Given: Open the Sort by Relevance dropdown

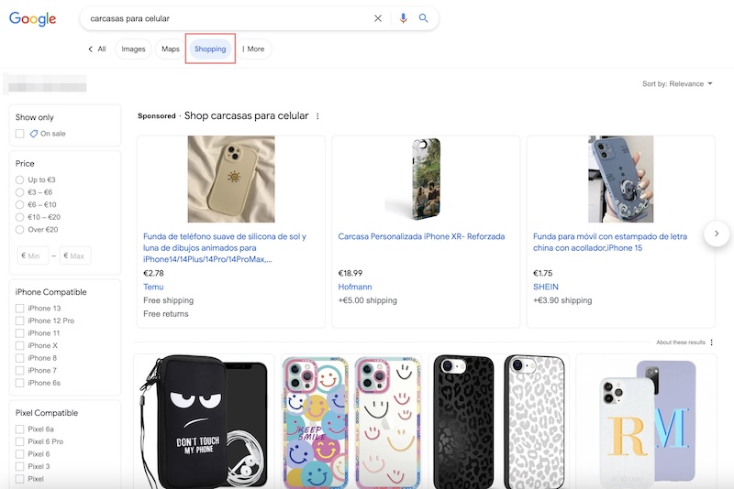Looking at the screenshot, I should click(678, 84).
